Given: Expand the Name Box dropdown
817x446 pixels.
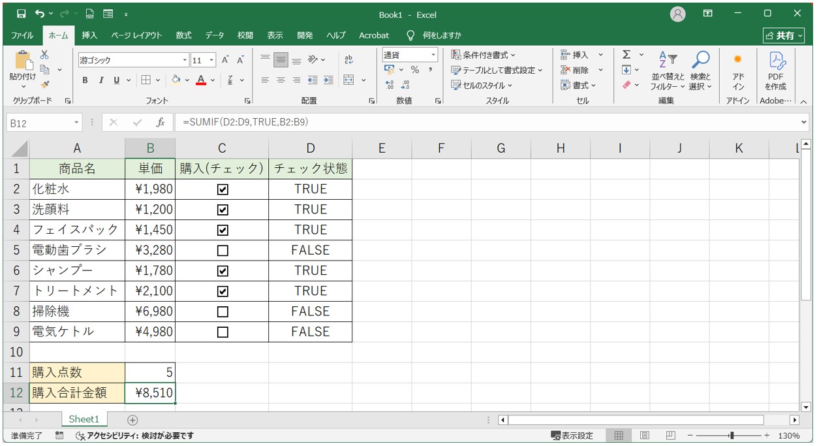Looking at the screenshot, I should (x=77, y=123).
